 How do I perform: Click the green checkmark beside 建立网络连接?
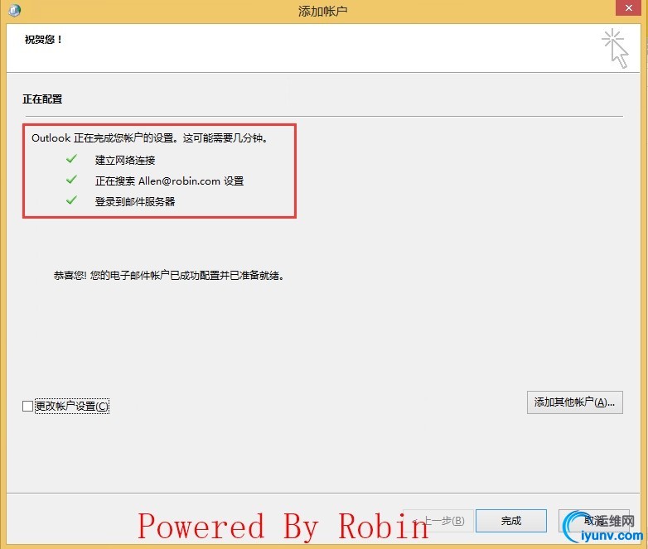71,159
